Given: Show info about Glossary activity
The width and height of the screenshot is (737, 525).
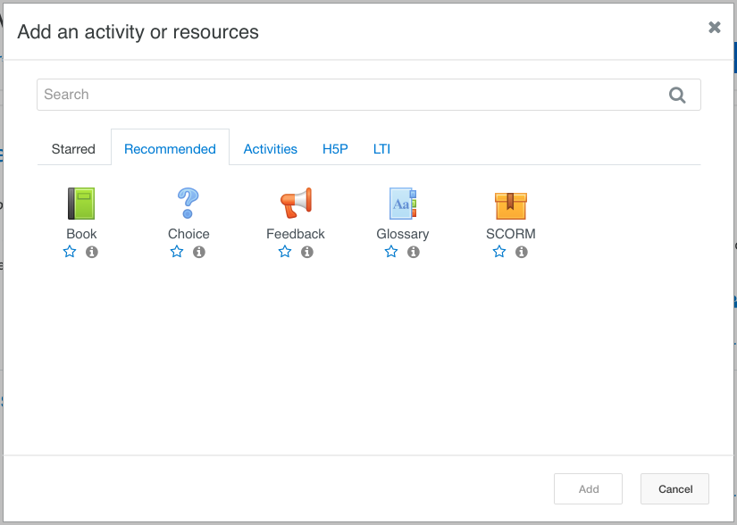Looking at the screenshot, I should 414,252.
